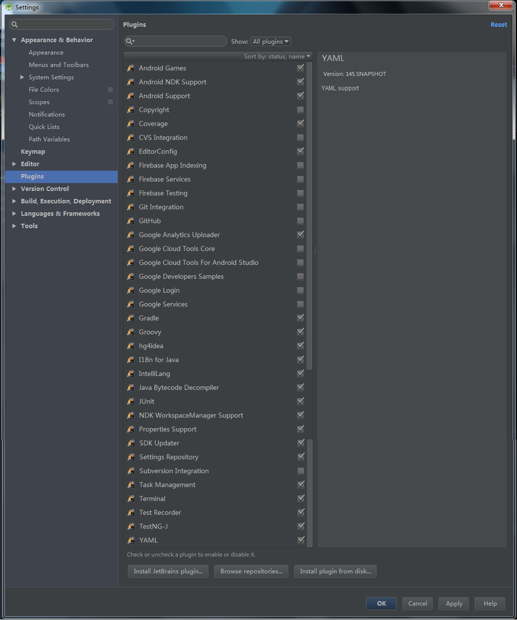Click the plugin icon beside EditorConfig

(x=131, y=151)
